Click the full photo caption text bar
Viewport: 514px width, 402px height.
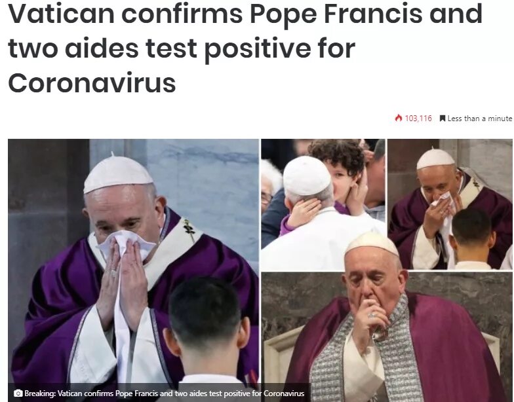pos(159,393)
